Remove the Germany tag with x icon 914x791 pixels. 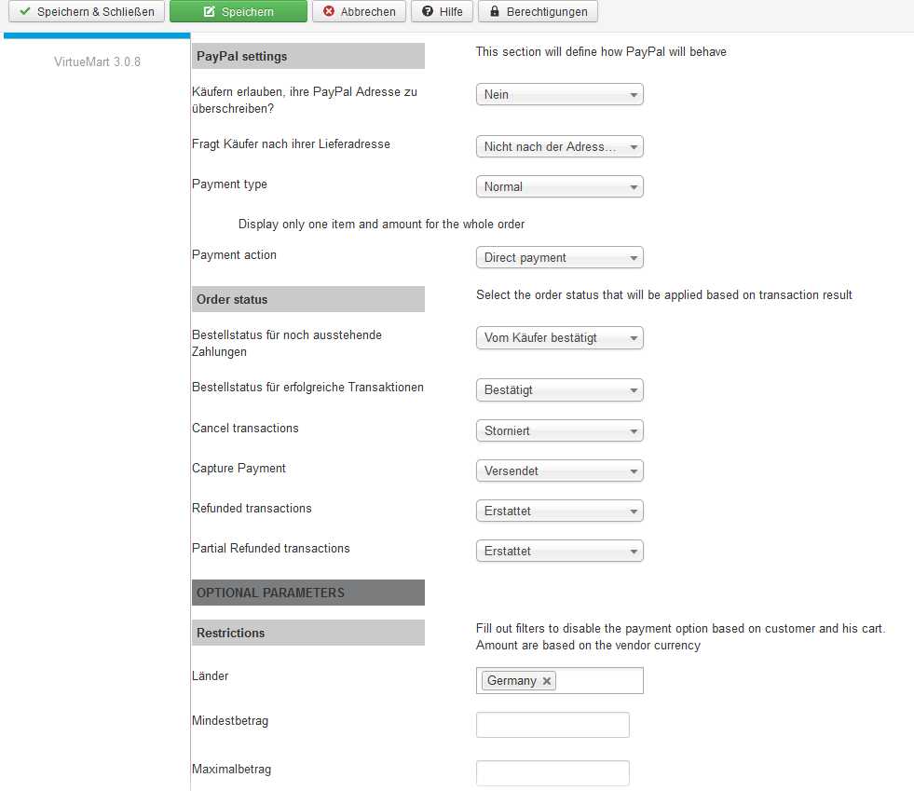547,681
